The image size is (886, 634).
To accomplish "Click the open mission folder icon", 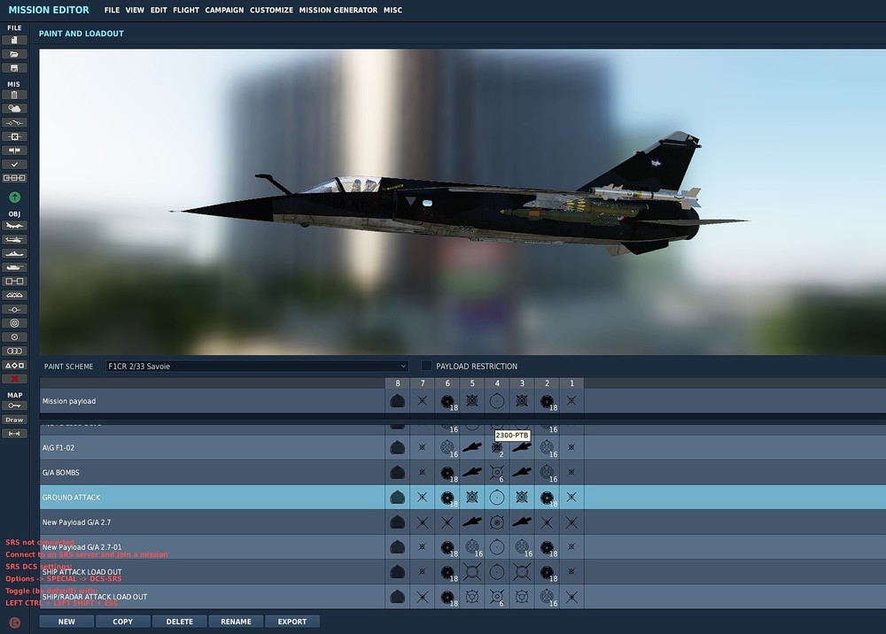I will click(15, 54).
